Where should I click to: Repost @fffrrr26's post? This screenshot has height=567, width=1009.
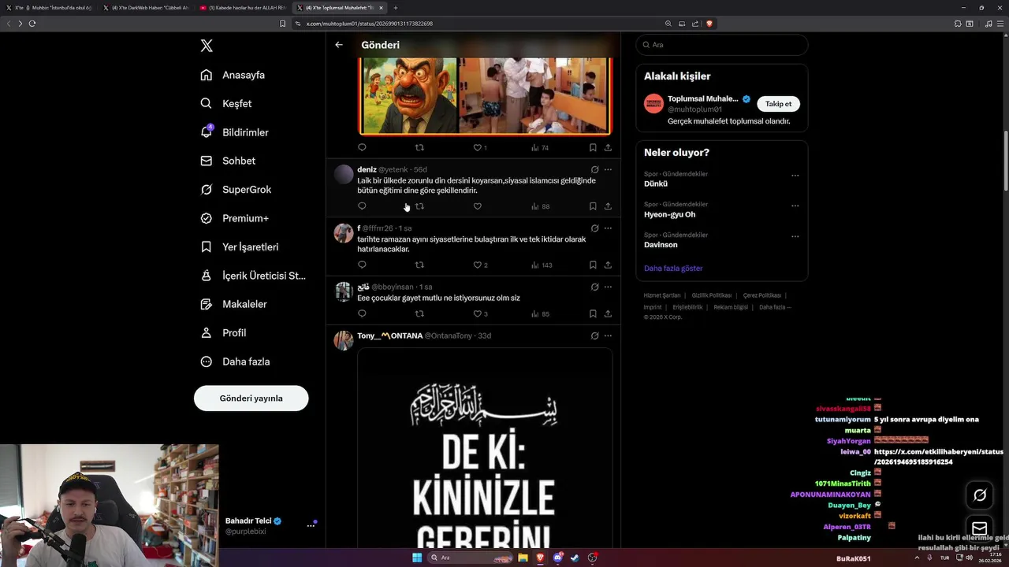419,265
